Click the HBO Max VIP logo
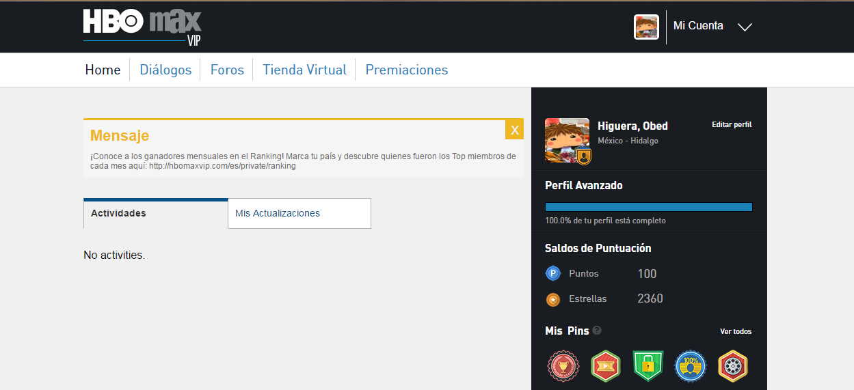 coord(142,27)
